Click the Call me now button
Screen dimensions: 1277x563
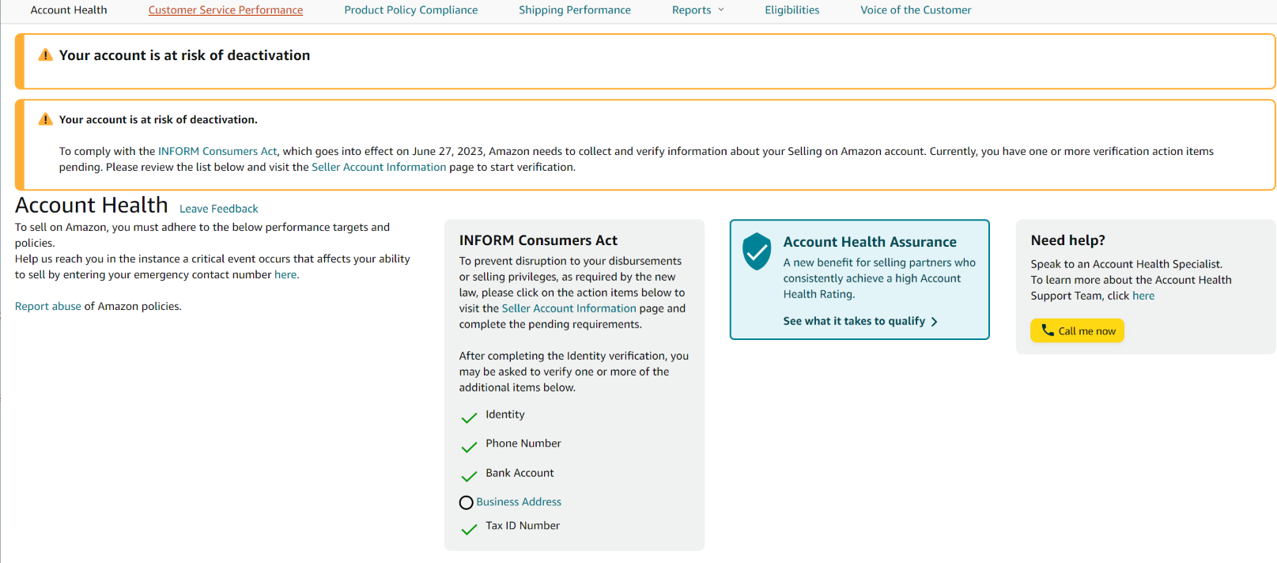(x=1077, y=331)
